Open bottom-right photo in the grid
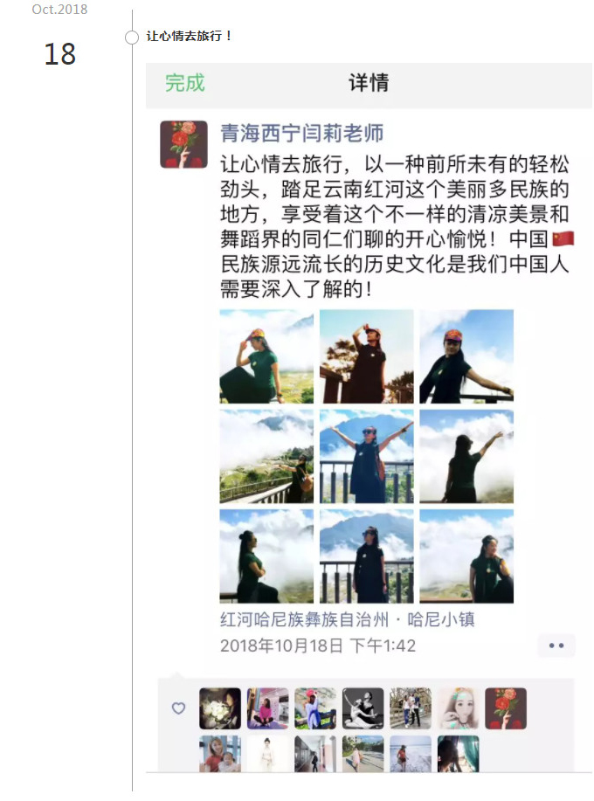Image resolution: width=594 pixels, height=801 pixels. coord(466,556)
